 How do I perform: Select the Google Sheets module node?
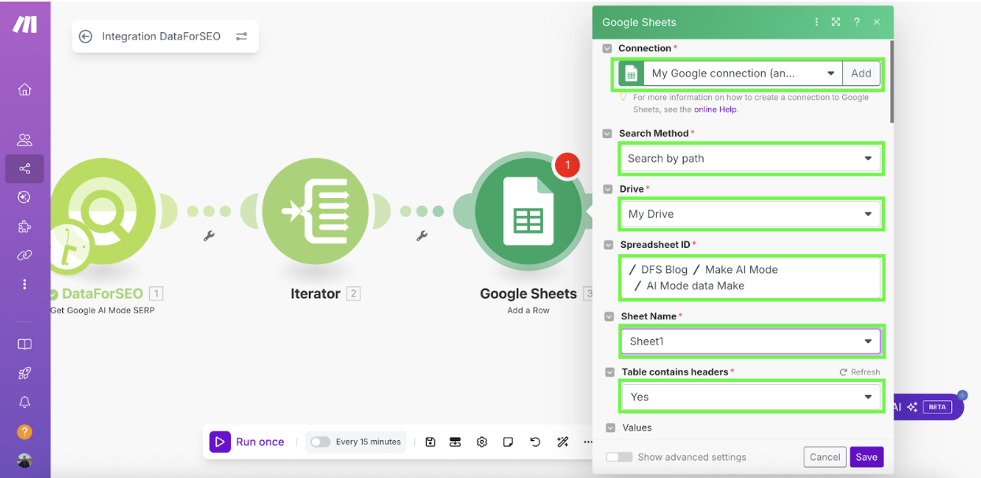[x=528, y=211]
